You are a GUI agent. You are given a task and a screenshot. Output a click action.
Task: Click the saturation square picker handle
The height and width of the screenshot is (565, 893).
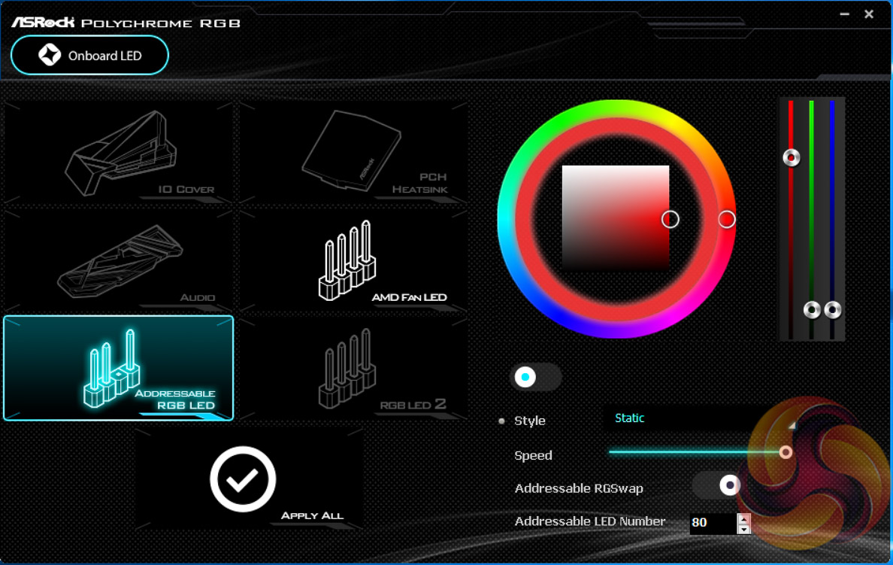(x=671, y=220)
